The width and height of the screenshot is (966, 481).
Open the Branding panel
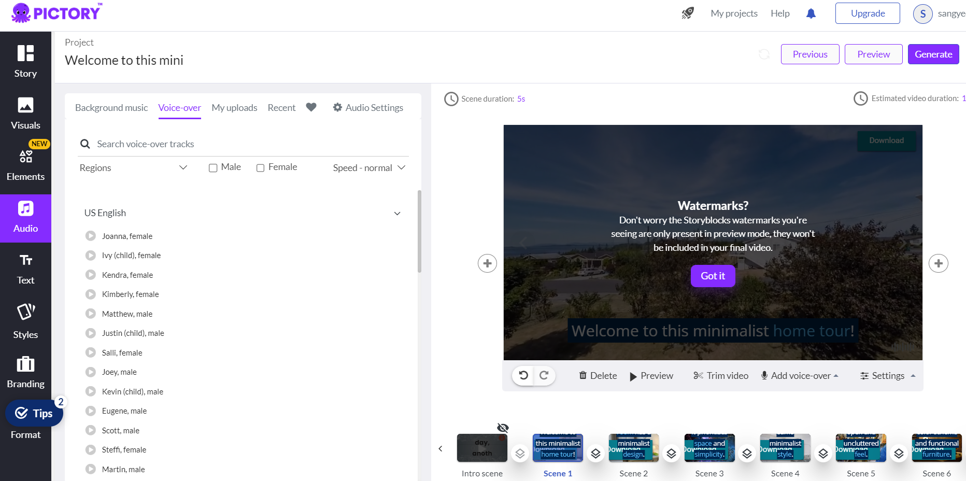[25, 373]
